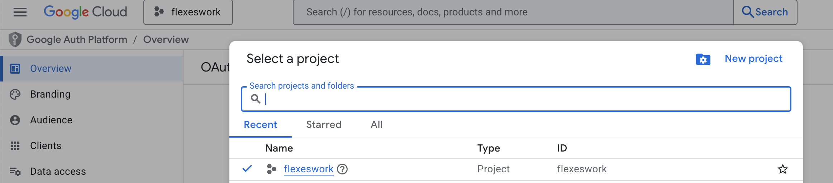The width and height of the screenshot is (833, 183).
Task: Click the Google Cloud logo
Action: pos(85,12)
